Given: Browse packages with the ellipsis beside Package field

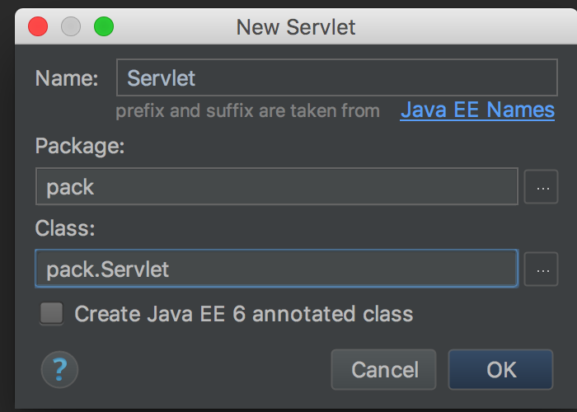Looking at the screenshot, I should 541,187.
